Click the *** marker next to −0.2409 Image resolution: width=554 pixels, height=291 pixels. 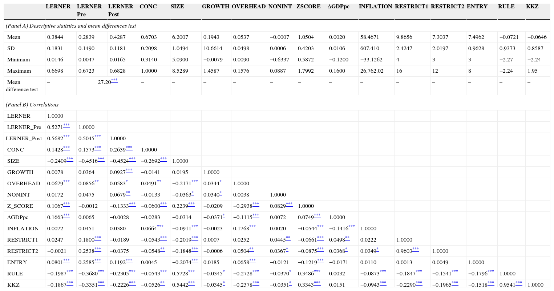click(x=70, y=159)
